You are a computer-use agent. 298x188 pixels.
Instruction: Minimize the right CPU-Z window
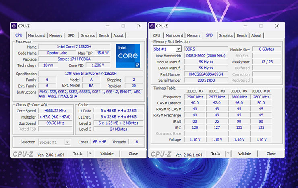[245, 26]
